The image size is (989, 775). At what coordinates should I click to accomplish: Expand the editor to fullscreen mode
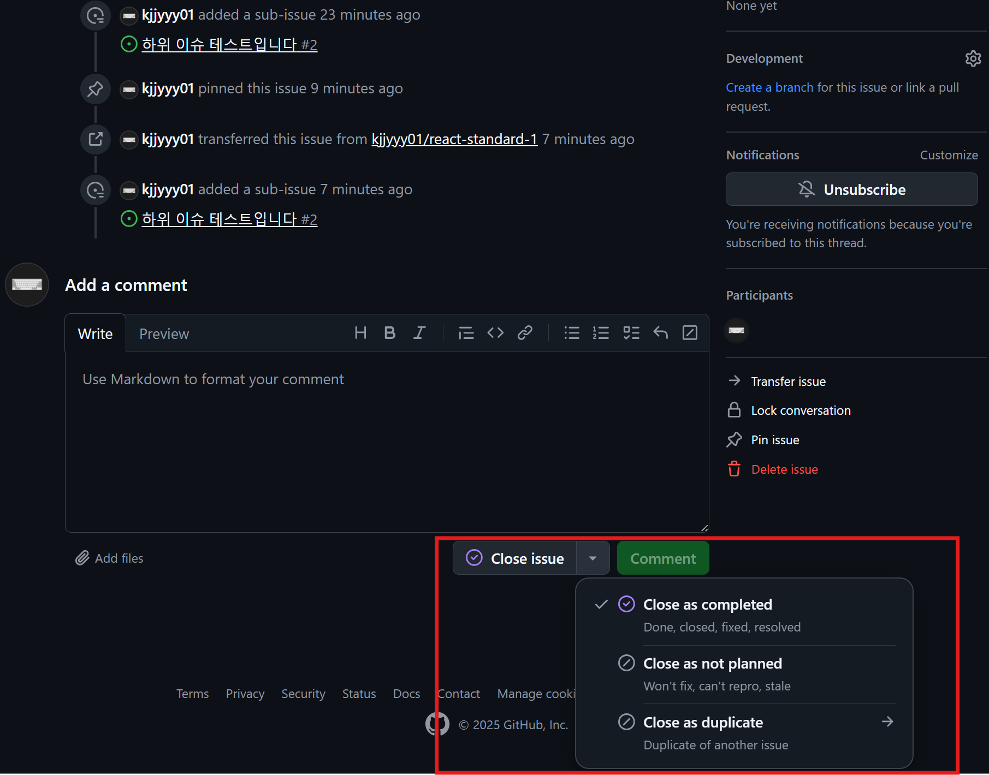[690, 333]
